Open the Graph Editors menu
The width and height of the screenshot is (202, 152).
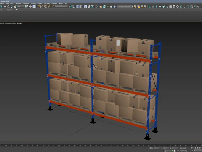10,3
